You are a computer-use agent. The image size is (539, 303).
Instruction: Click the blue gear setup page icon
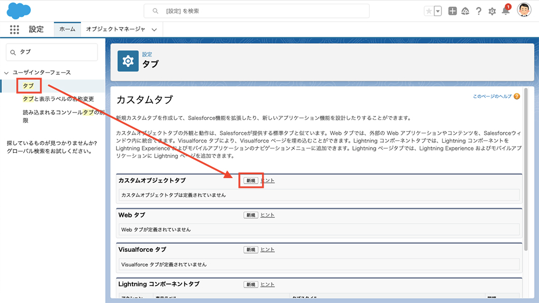click(128, 61)
